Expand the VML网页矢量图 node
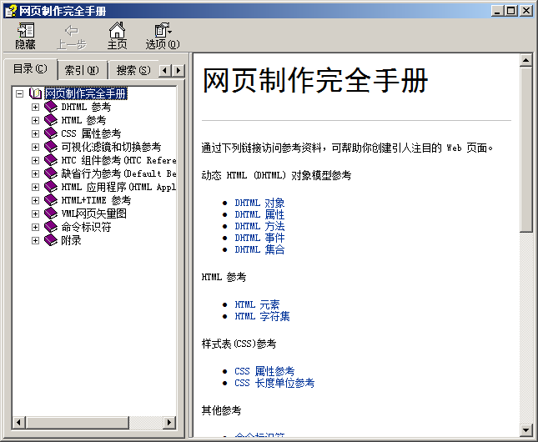The height and width of the screenshot is (442, 538). (x=35, y=214)
